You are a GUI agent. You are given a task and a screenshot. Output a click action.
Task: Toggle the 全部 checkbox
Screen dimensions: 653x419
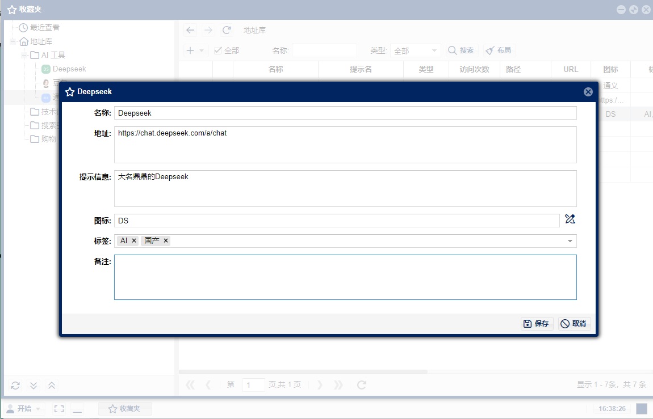click(218, 50)
